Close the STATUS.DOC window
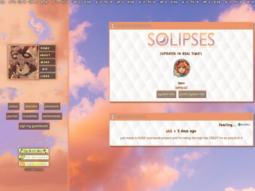This screenshot has width=255, height=191. click(x=250, y=116)
